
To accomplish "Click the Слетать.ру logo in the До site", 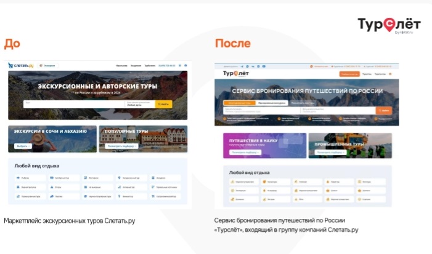I will 21,66.
